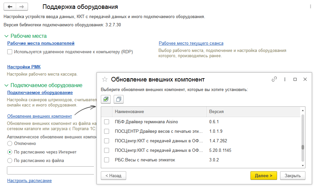Viewport: 315px width, 187px height.
Task: Add the dialog to favorites with the star
Action: point(105,79)
